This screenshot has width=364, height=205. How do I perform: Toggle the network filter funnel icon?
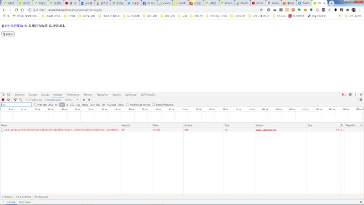pyautogui.click(x=15, y=100)
